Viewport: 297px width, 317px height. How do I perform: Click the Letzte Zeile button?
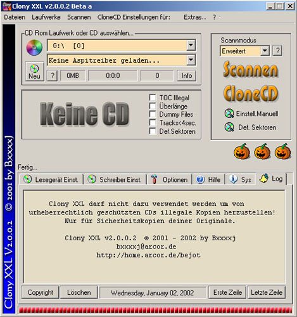[267, 292]
